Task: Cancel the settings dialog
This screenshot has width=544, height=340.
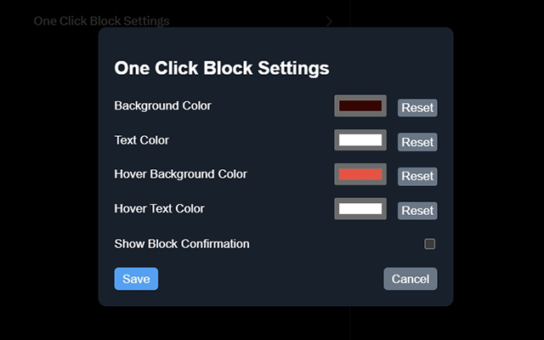Action: [411, 279]
